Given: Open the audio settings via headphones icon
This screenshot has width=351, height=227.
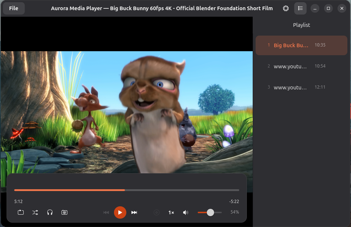Looking at the screenshot, I should tap(50, 212).
